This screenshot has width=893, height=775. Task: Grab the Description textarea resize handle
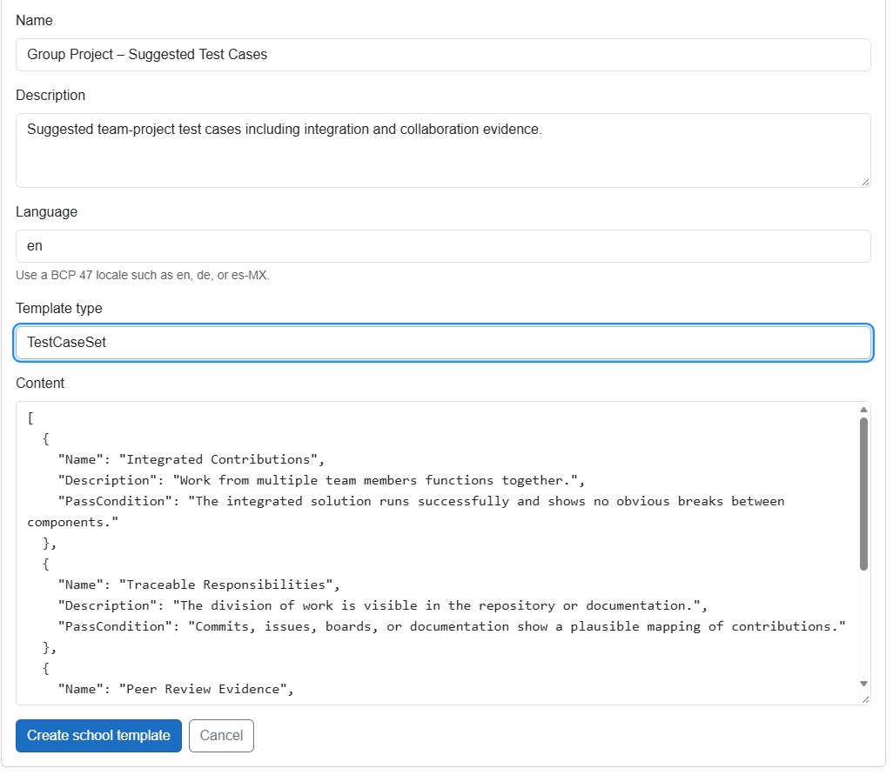[x=866, y=182]
